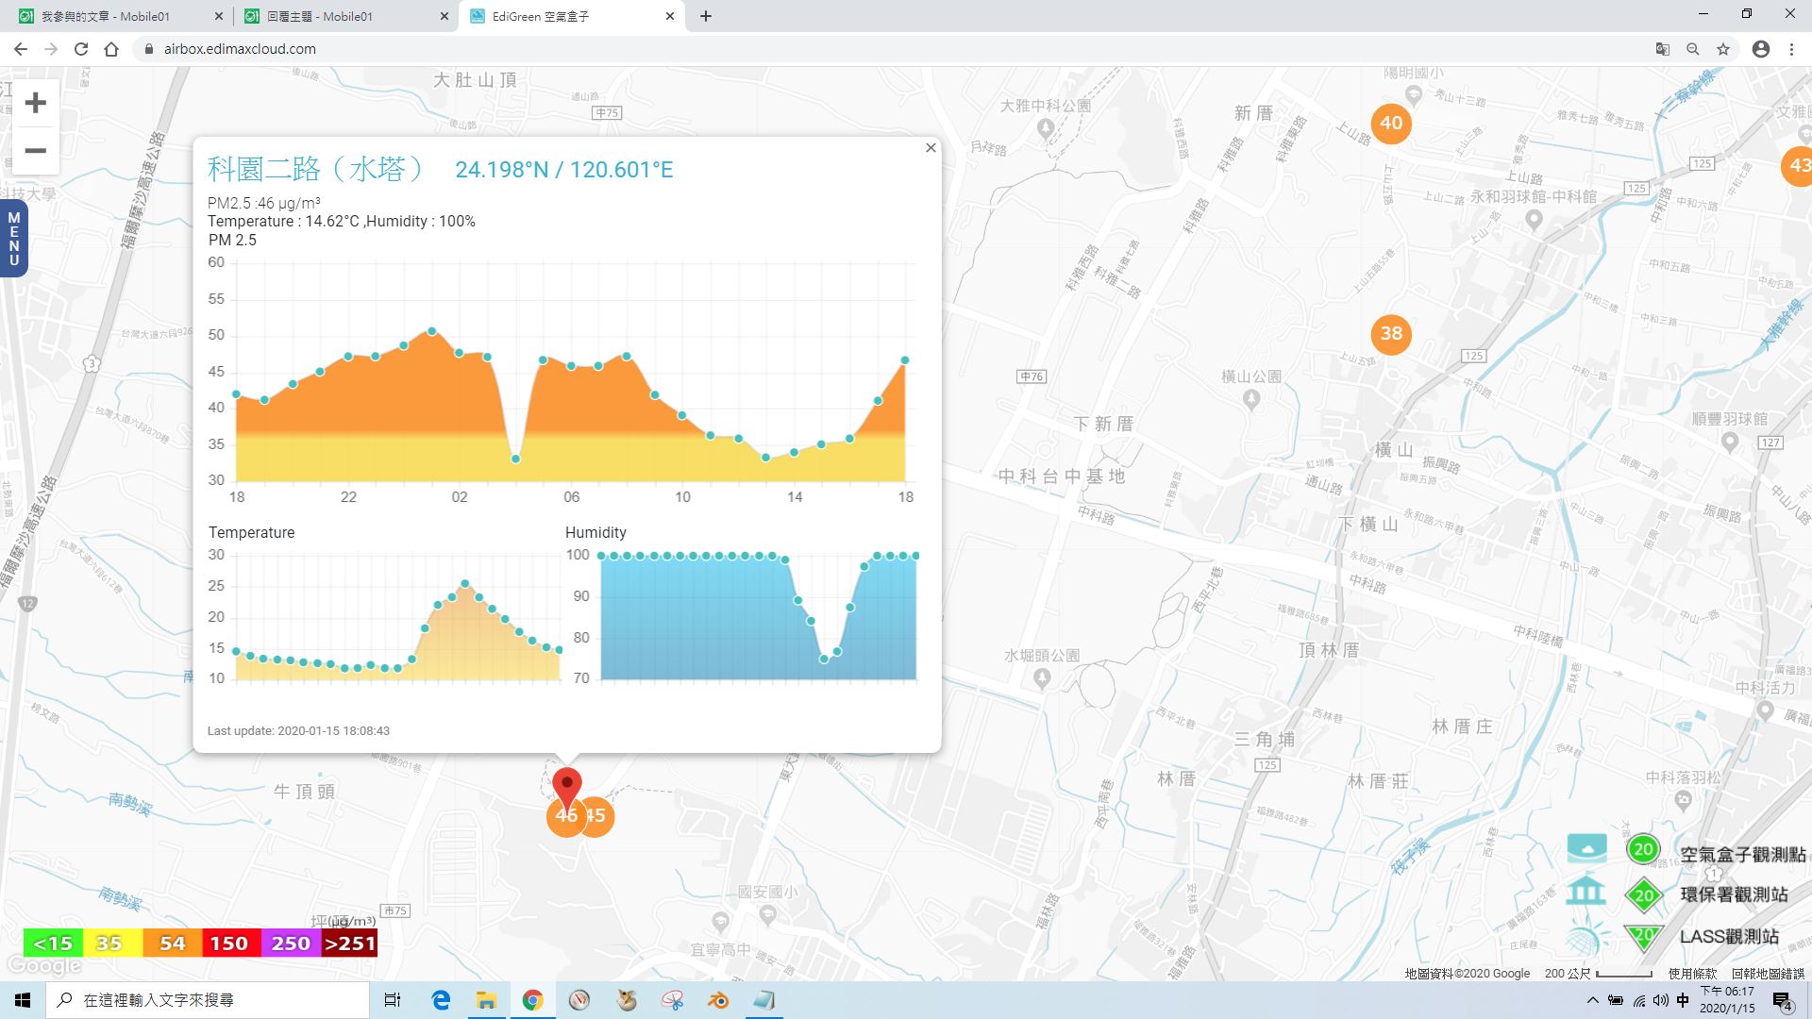Viewport: 1812px width, 1019px height.
Task: Select the EdiGreen 空氣盒子 tab
Action: [564, 16]
